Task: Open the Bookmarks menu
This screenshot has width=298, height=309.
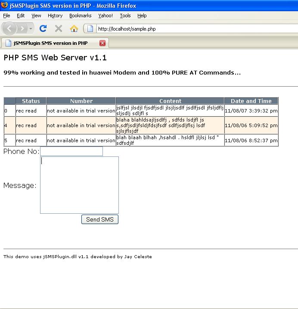Action: pyautogui.click(x=81, y=16)
